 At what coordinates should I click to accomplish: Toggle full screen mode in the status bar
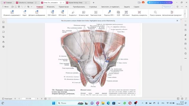(x=186, y=99)
